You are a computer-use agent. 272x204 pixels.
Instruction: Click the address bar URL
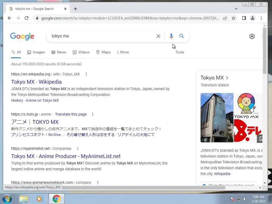coord(130,18)
